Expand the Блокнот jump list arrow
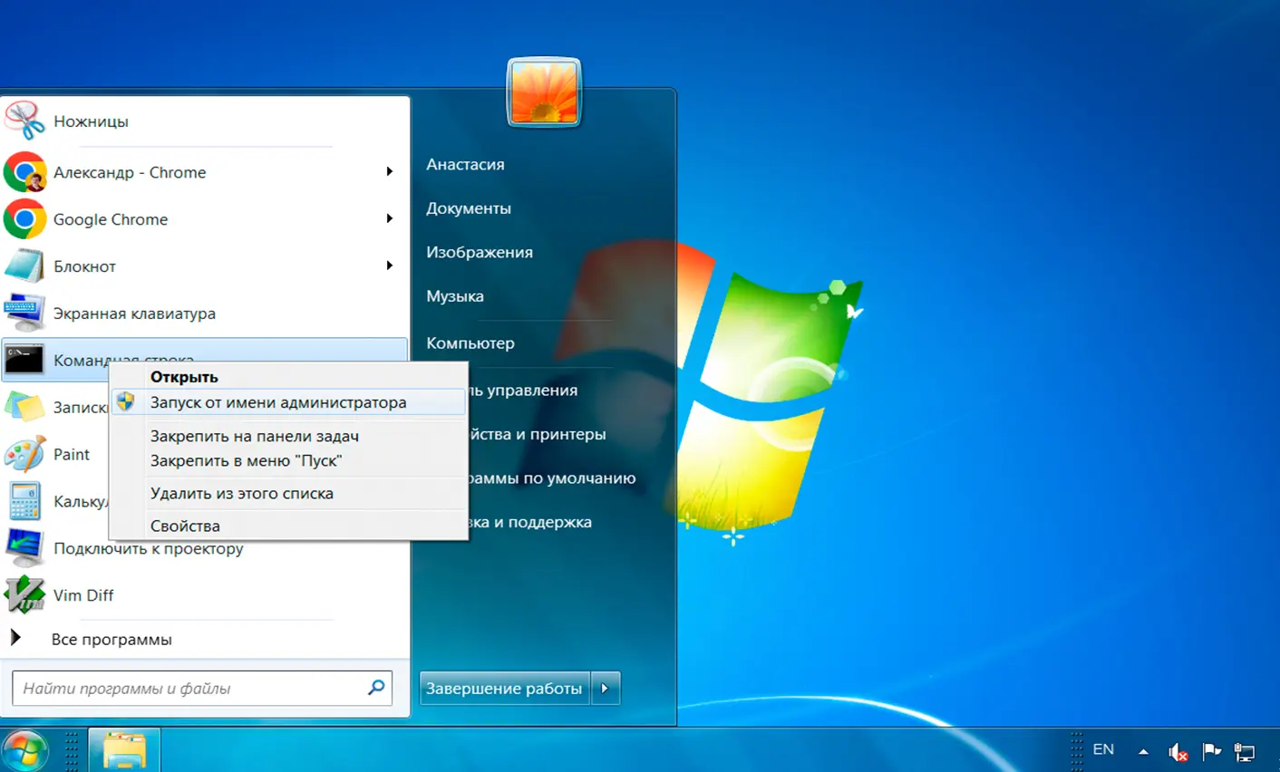Screen dimensions: 1280x772 pos(390,265)
